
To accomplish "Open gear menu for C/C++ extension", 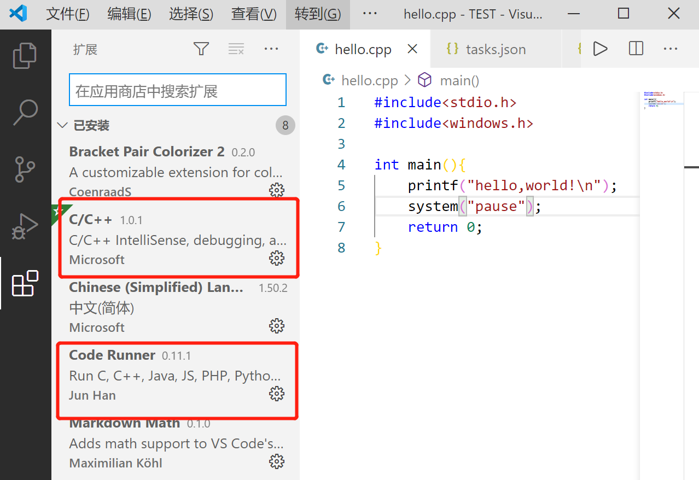I will [x=277, y=258].
